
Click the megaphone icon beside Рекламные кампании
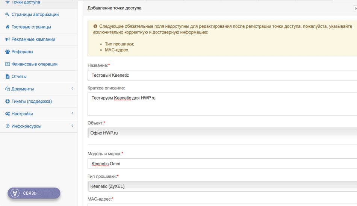tap(8, 39)
